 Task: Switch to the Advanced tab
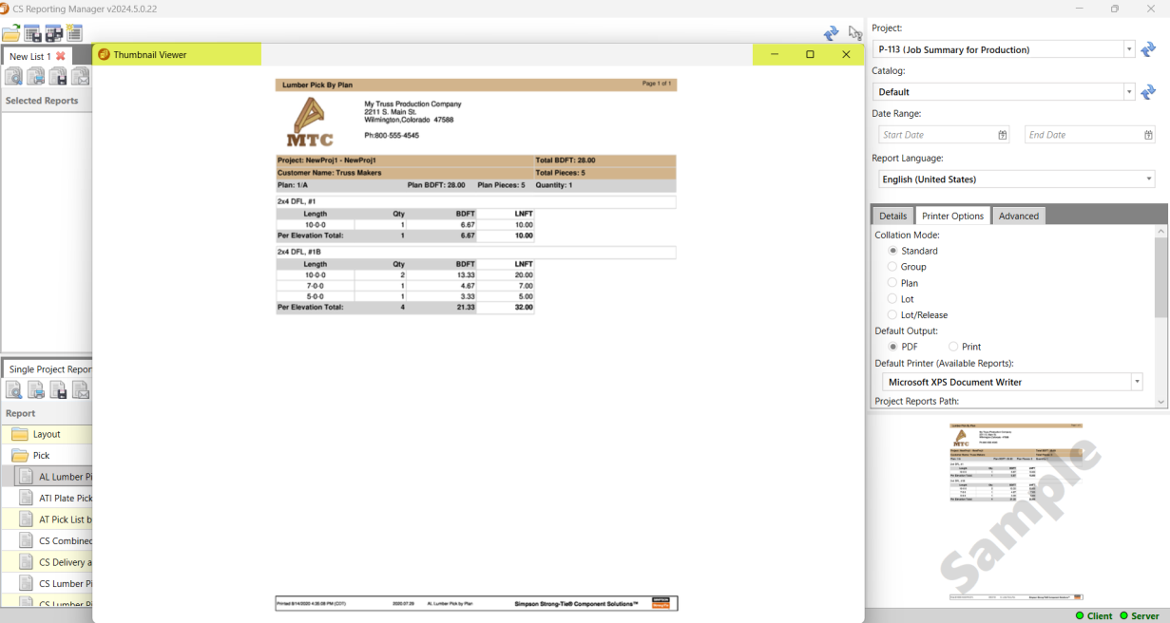point(1019,216)
